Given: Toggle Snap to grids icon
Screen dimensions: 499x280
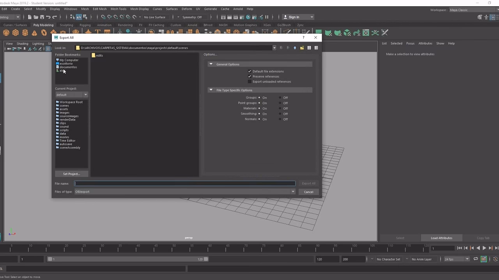Looking at the screenshot, I should (x=103, y=17).
